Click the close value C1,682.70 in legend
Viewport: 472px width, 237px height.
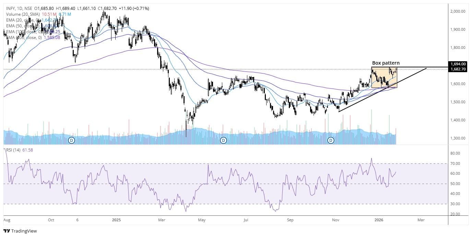107,9
